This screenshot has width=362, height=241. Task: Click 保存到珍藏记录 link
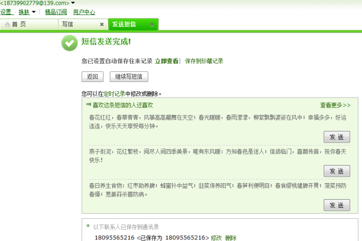pyautogui.click(x=204, y=61)
